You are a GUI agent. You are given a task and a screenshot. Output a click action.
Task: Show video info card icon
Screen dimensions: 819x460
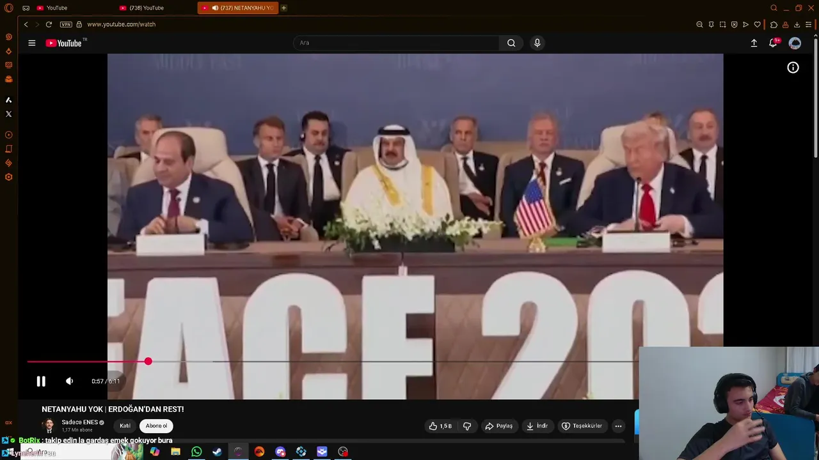(793, 68)
